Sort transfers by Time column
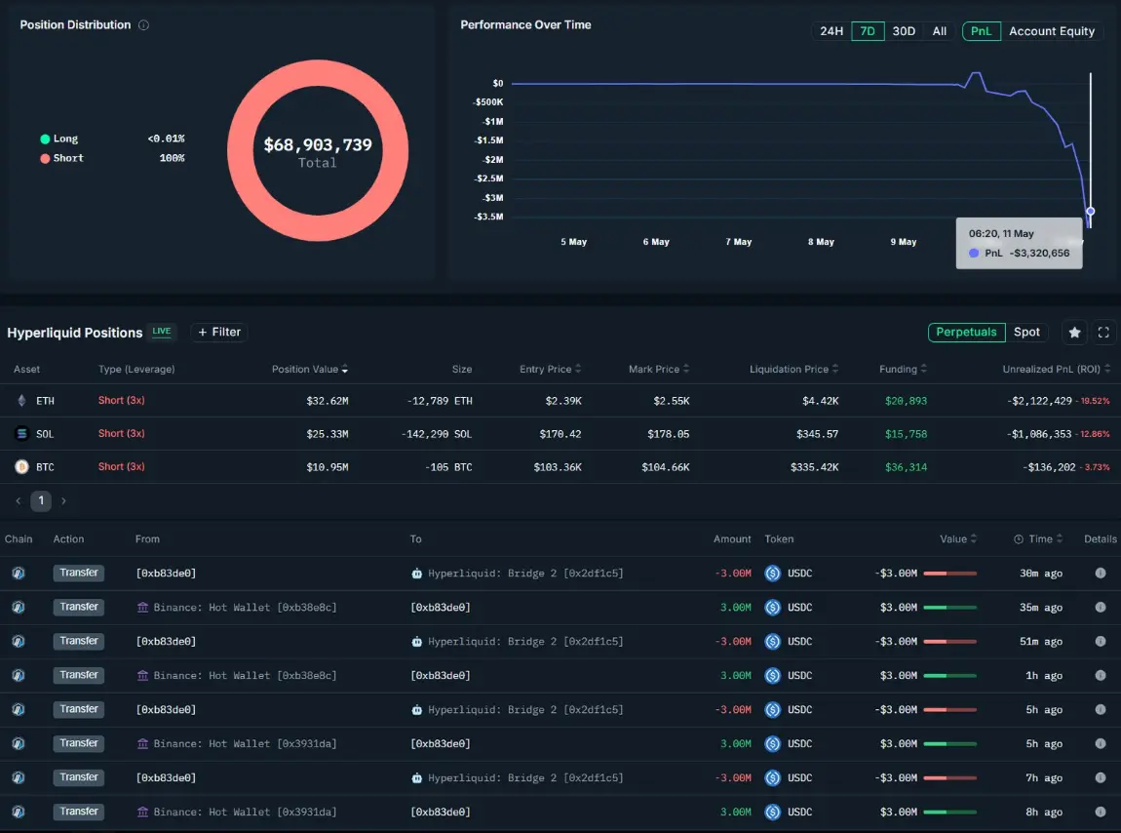 click(x=1039, y=539)
